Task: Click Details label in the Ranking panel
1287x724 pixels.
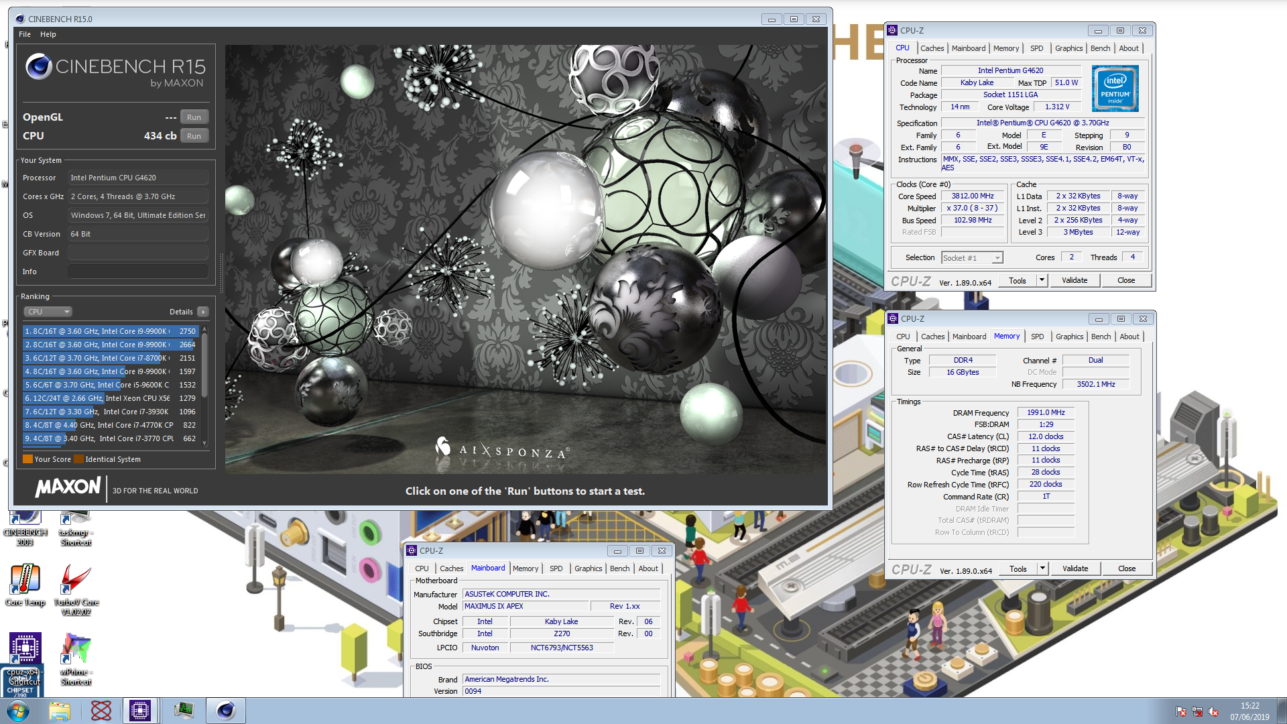Action: pyautogui.click(x=181, y=312)
